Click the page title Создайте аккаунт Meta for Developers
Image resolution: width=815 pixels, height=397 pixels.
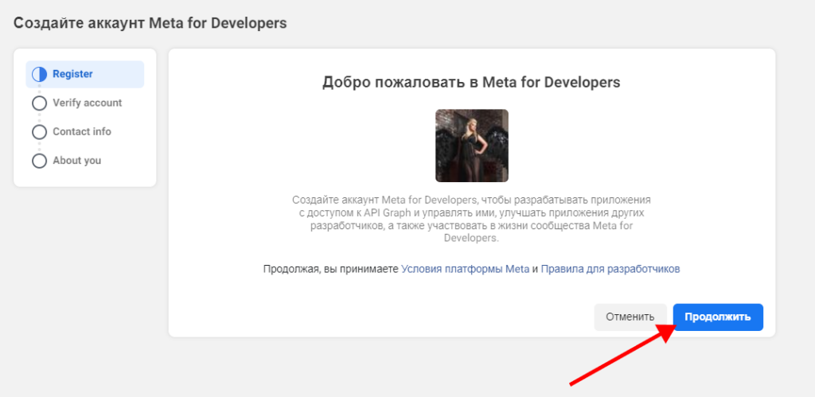click(150, 23)
